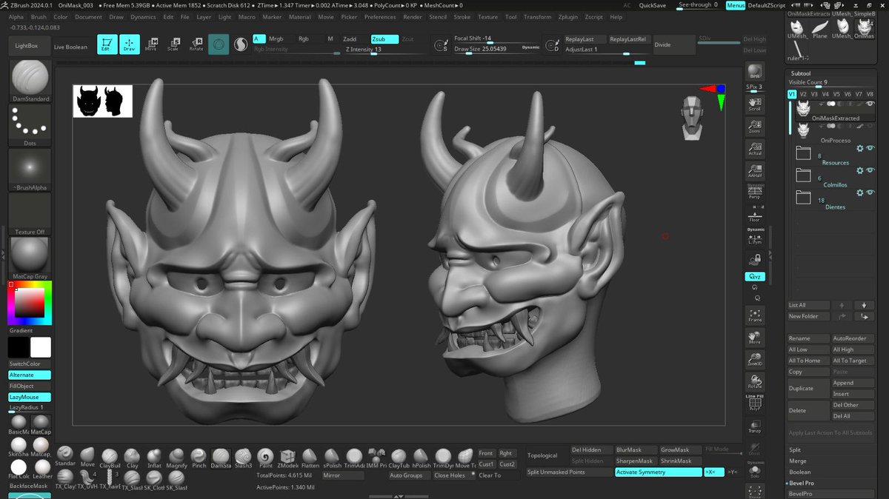Pick a color in the color picker square
This screenshot has height=499, width=889.
(30, 302)
